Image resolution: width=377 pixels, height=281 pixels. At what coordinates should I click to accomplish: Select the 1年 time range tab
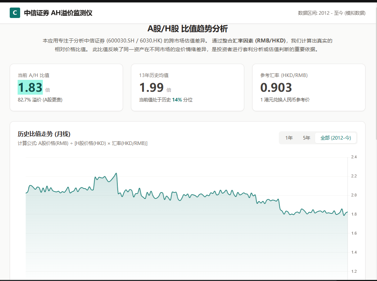[x=289, y=138]
